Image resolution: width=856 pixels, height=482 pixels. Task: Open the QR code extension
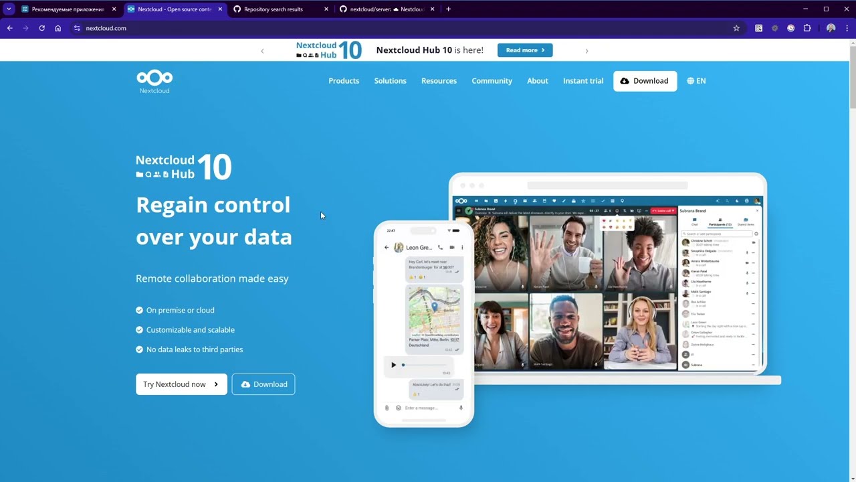pyautogui.click(x=758, y=28)
